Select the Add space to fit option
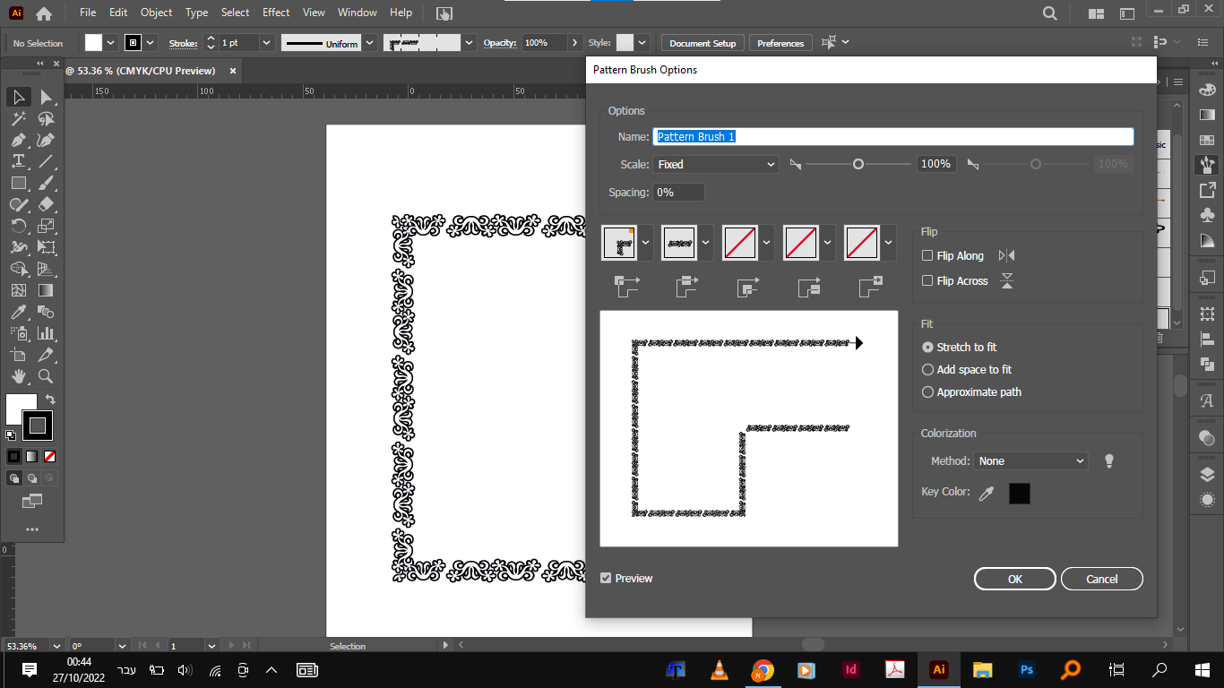Image resolution: width=1224 pixels, height=688 pixels. pos(927,369)
